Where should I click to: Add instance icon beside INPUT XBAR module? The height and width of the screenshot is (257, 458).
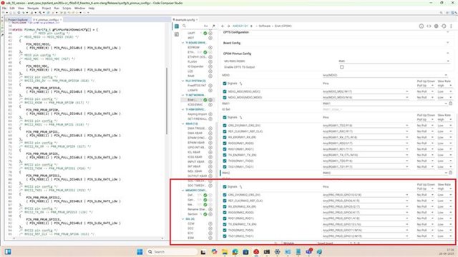(x=210, y=161)
